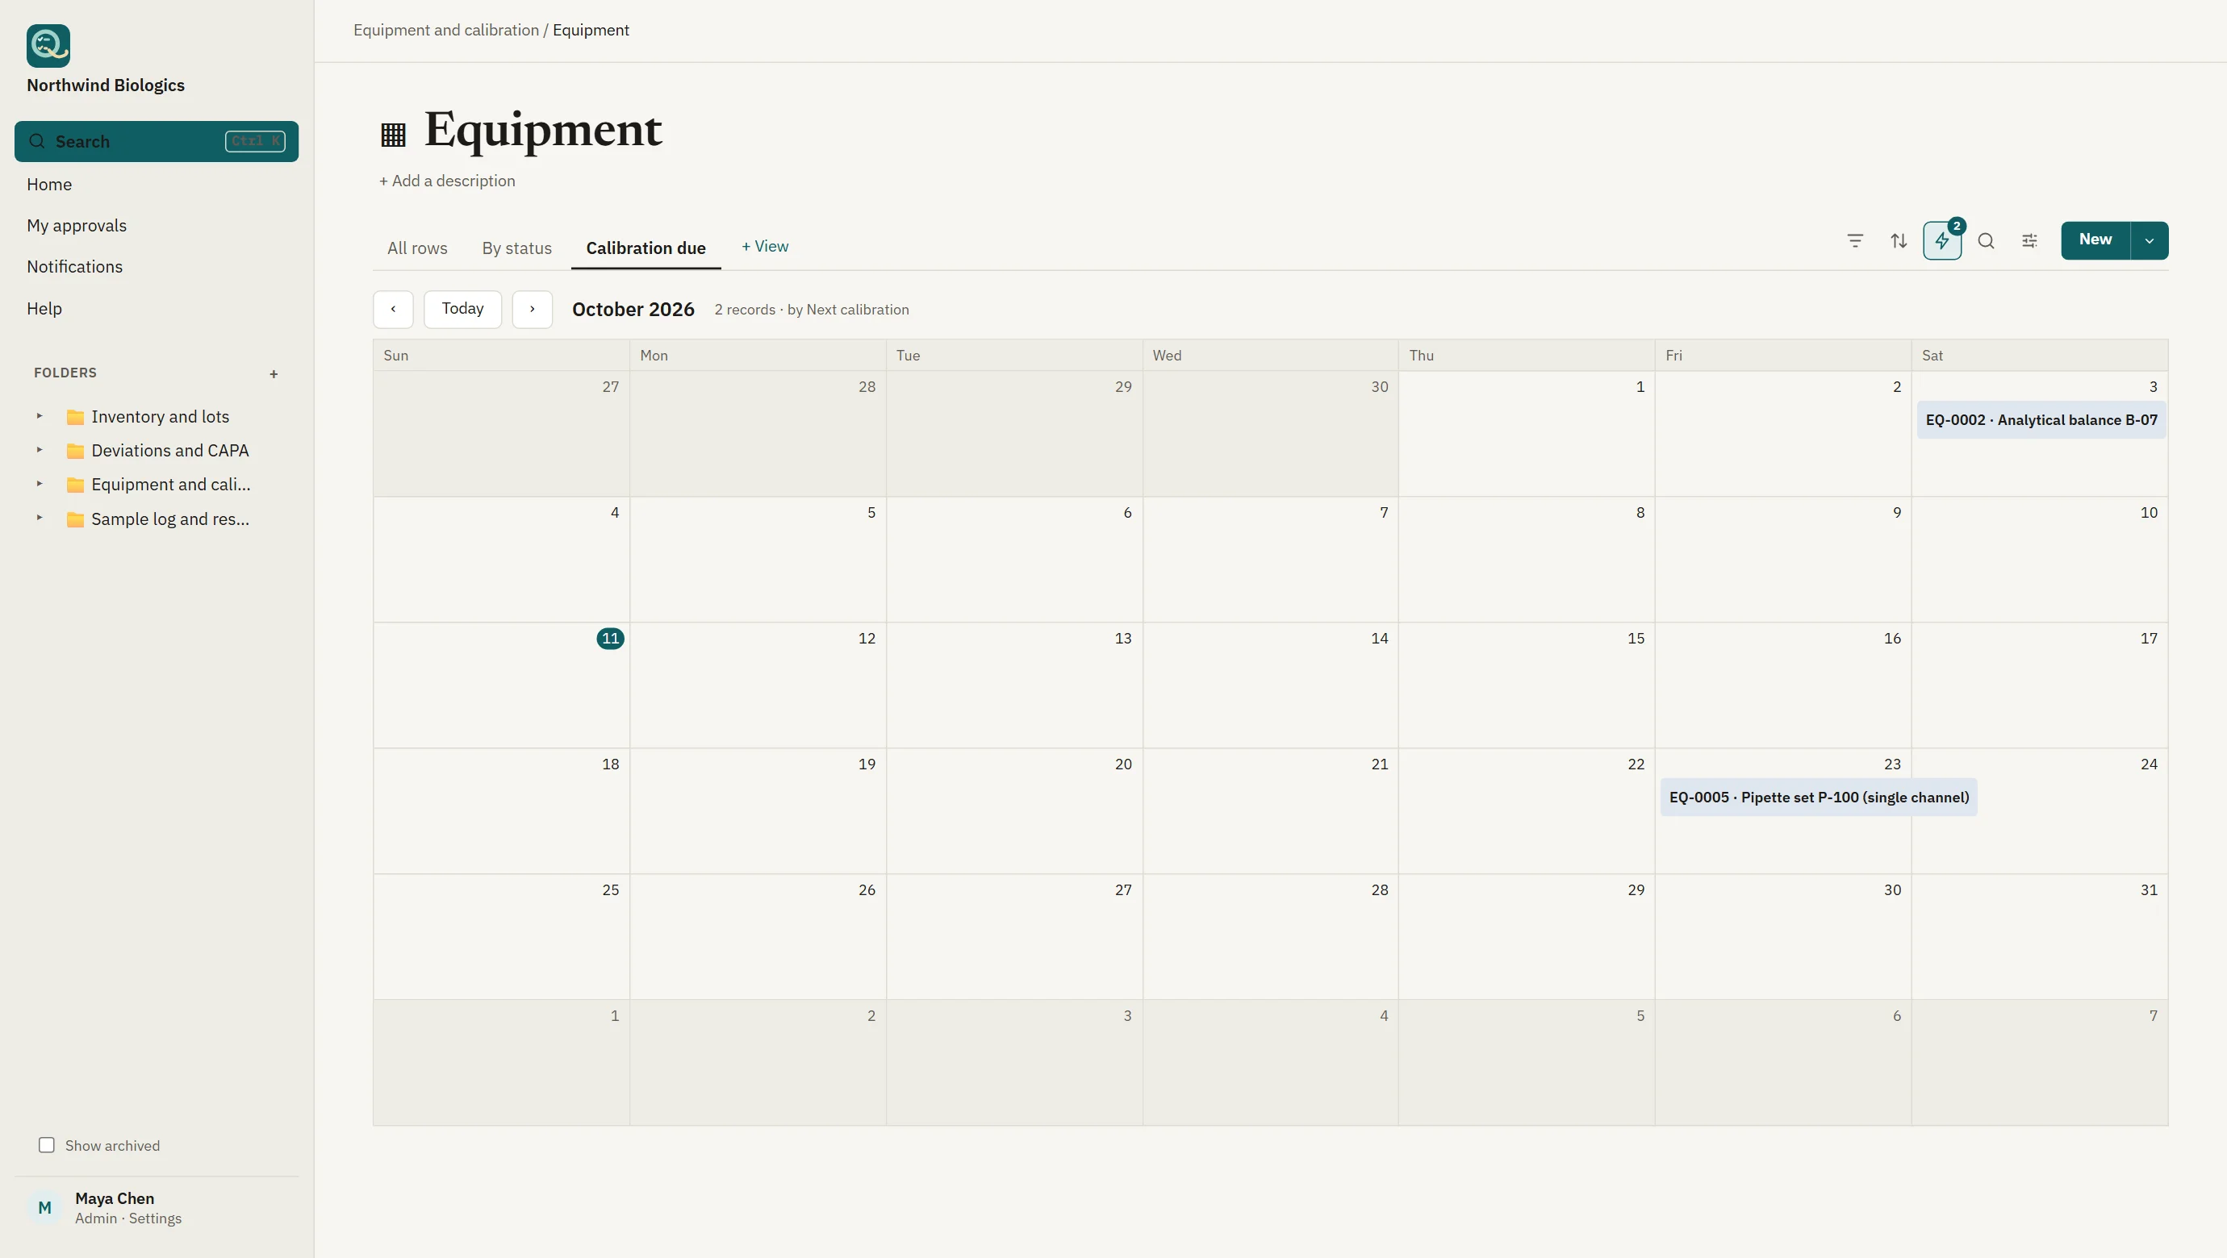
Task: Open the Inventory and lots folder
Action: click(x=160, y=416)
